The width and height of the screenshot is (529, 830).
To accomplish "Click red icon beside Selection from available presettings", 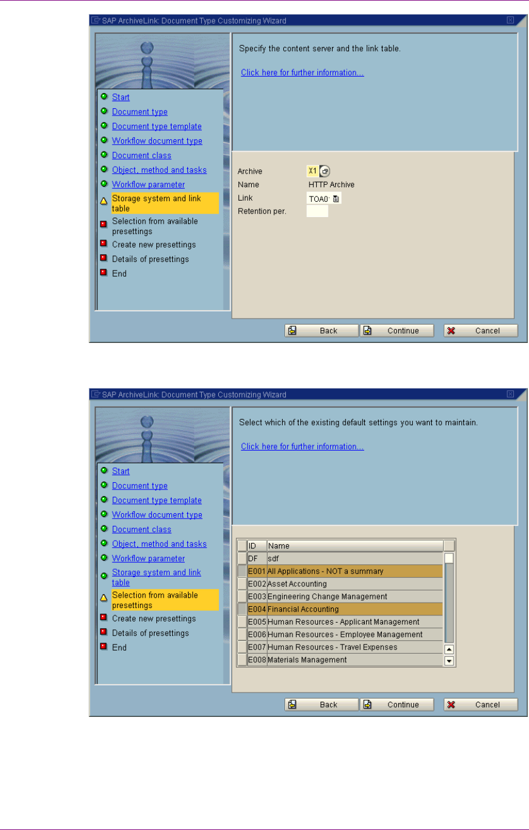I will (104, 224).
